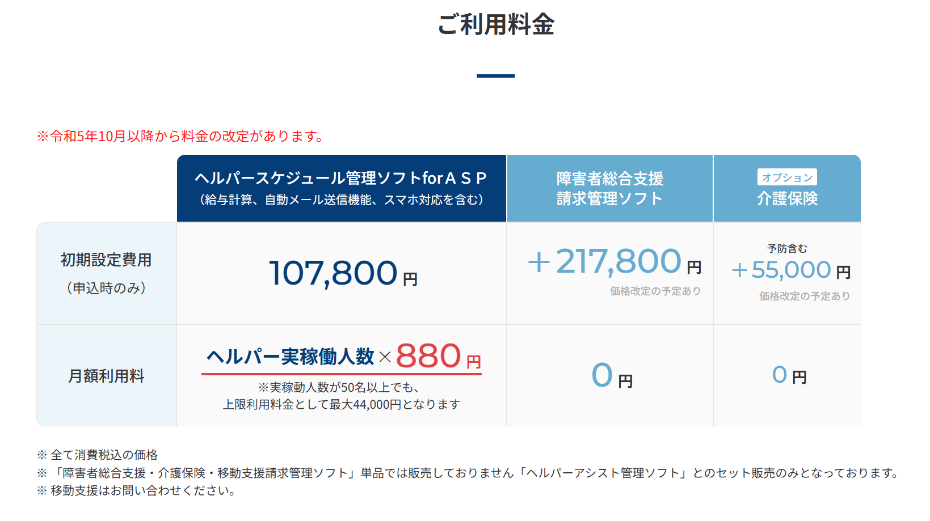Click the red 880円 monthly rate
This screenshot has height=521, width=930.
coord(438,357)
